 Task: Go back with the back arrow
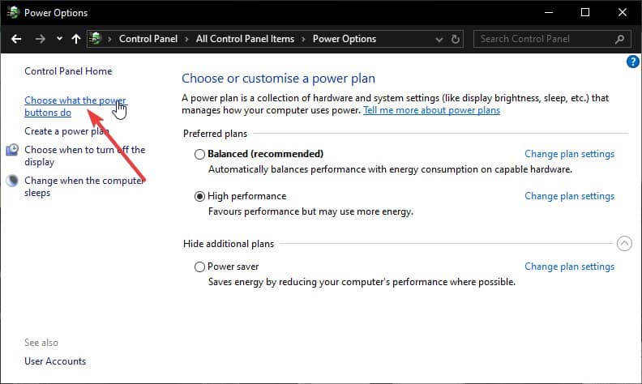(x=16, y=39)
